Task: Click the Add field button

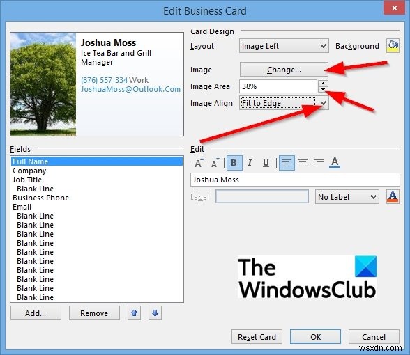Action: [36, 313]
